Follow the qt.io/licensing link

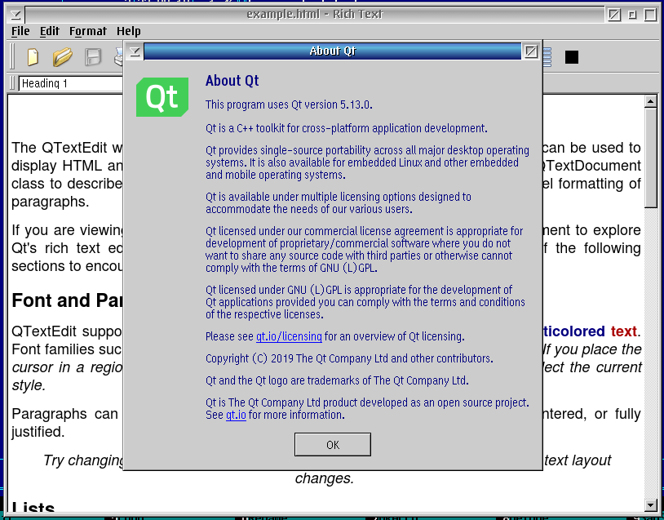tap(289, 336)
